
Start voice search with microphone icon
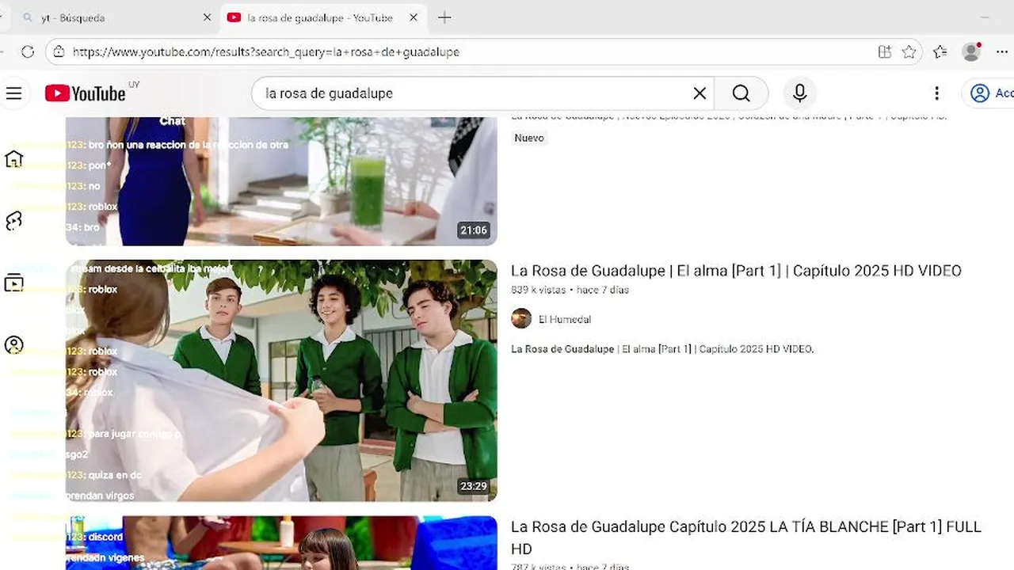[800, 93]
